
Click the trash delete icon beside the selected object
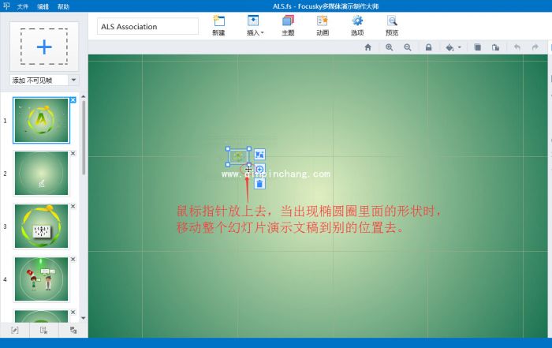coord(259,184)
